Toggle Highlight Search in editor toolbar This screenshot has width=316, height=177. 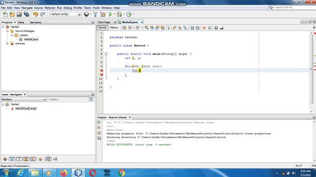tap(162, 28)
